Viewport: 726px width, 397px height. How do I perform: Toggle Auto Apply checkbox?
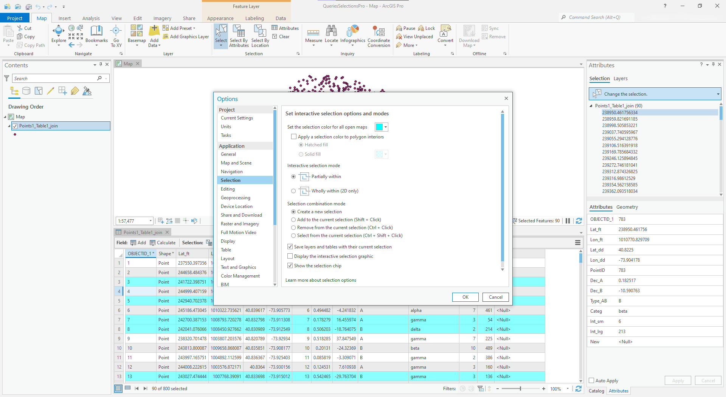pos(592,380)
